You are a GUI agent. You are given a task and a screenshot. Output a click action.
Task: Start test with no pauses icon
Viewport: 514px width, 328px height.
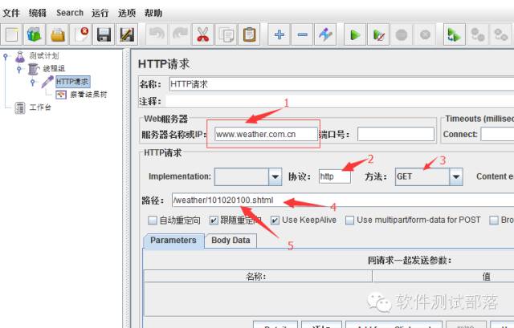click(378, 34)
